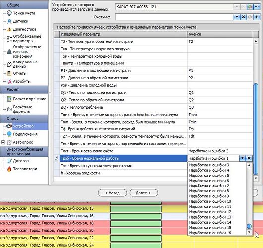Select Датчики icon in sidebar
The image size is (263, 248).
[9, 21]
